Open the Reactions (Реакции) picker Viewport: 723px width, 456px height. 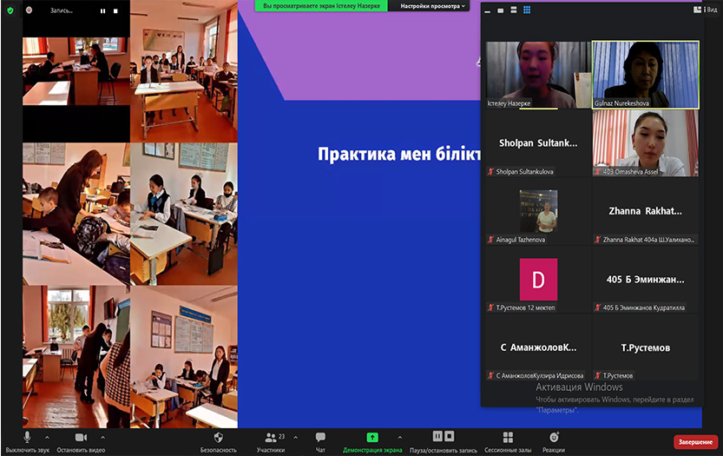(553, 439)
